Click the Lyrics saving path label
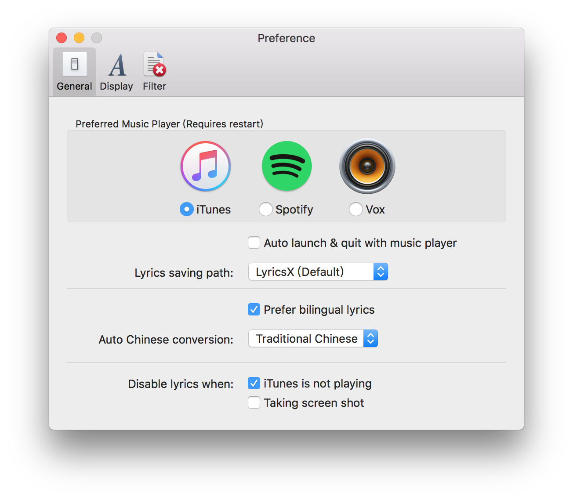573x500 pixels. (x=184, y=272)
